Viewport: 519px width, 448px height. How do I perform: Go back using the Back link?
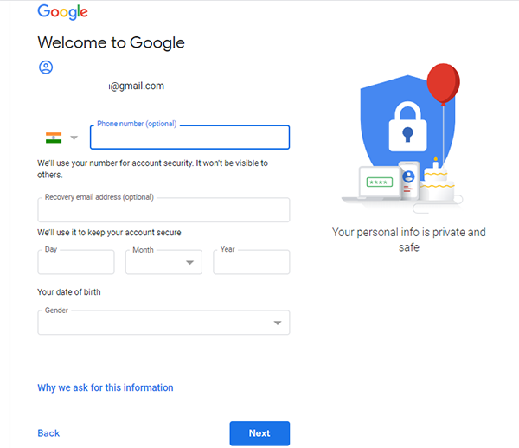click(48, 433)
